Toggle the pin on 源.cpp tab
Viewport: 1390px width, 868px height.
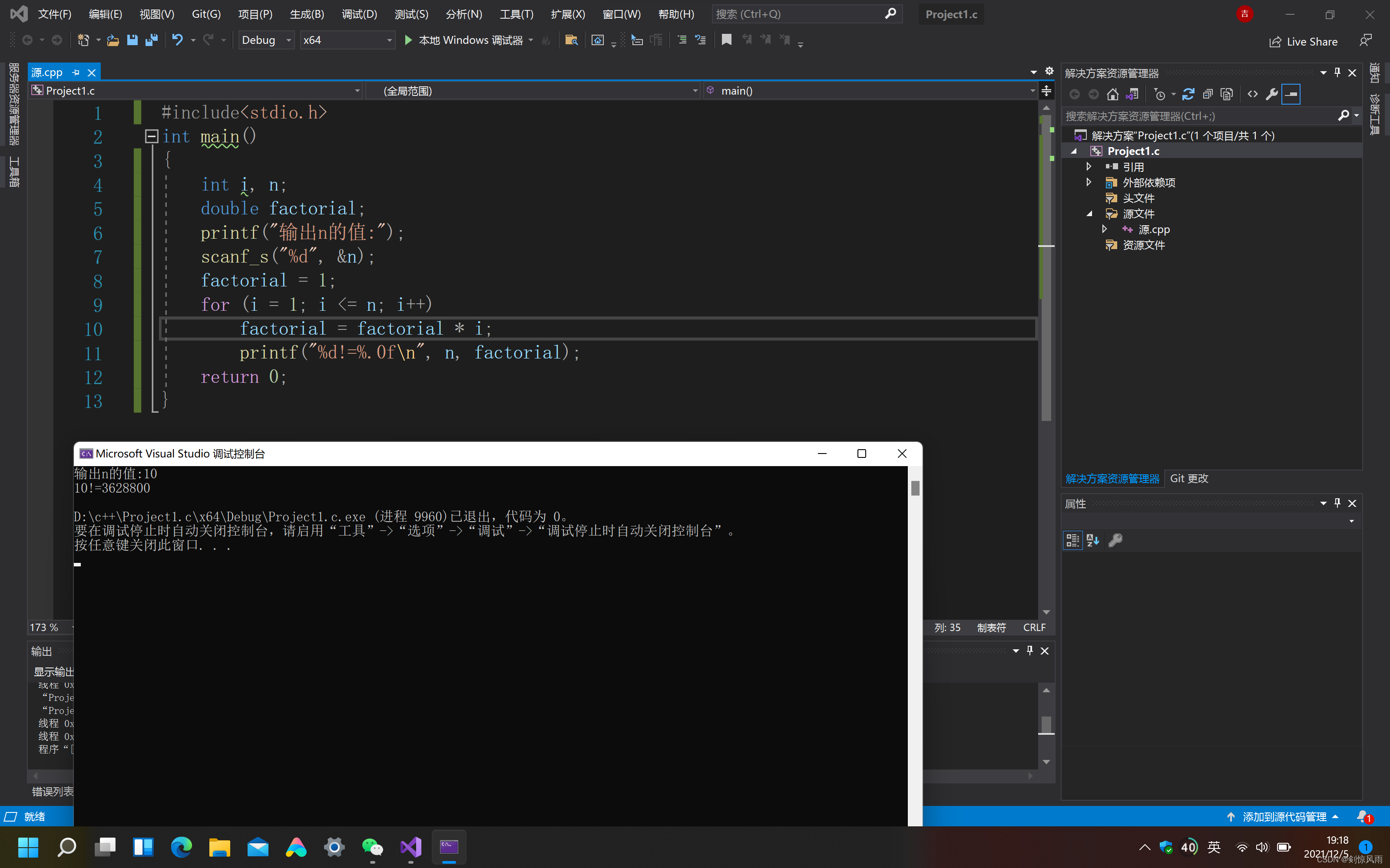click(76, 72)
